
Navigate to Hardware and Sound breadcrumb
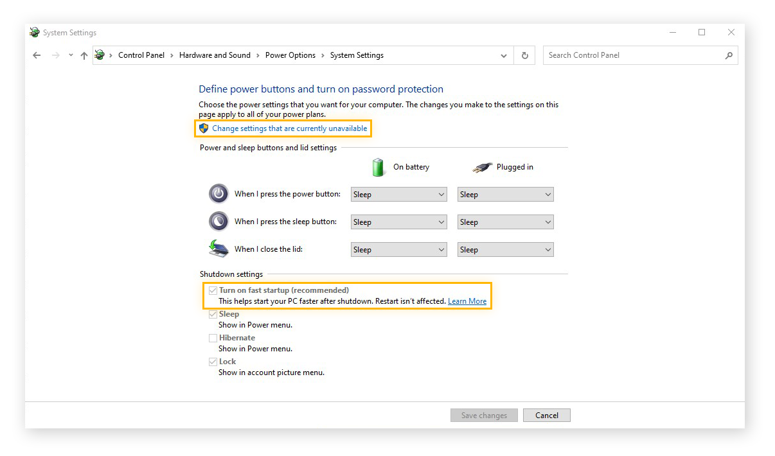215,55
